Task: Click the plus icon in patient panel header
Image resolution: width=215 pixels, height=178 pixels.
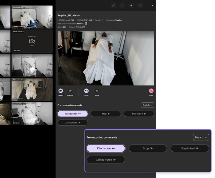Action: pos(131,6)
